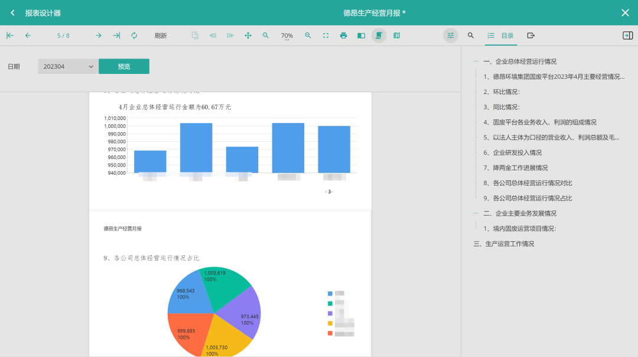Activate the pan/move tool
This screenshot has height=357, width=638.
coord(248,36)
